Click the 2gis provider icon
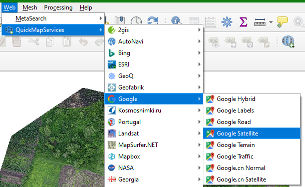The width and height of the screenshot is (305, 187). coord(112,30)
